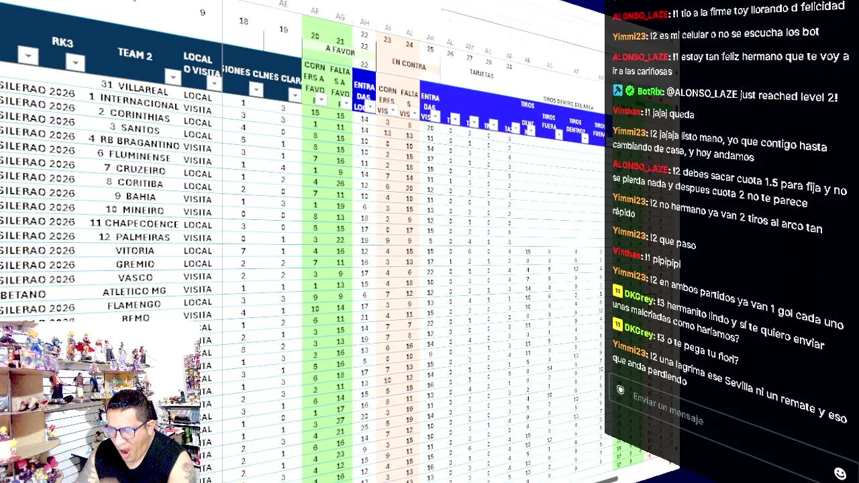Click the 'TEAM 2' column header text
The image size is (859, 483).
pos(135,55)
